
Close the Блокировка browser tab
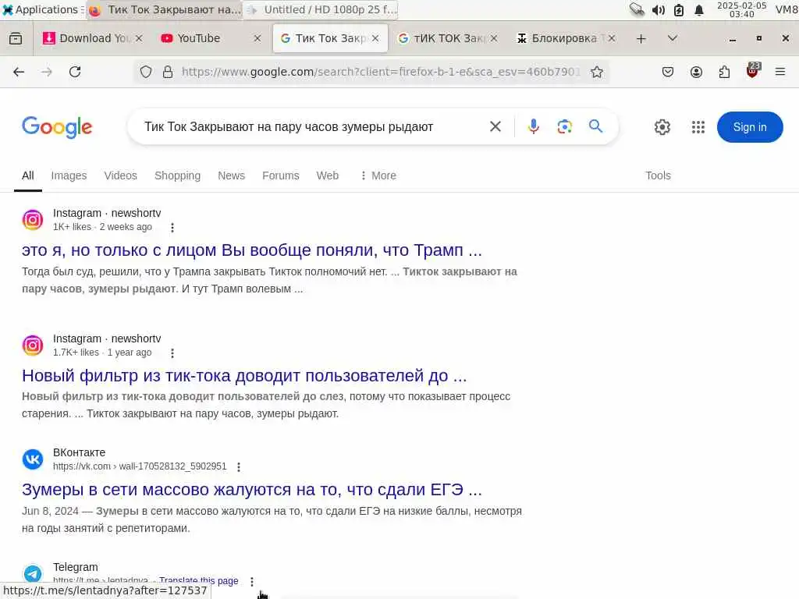click(612, 38)
